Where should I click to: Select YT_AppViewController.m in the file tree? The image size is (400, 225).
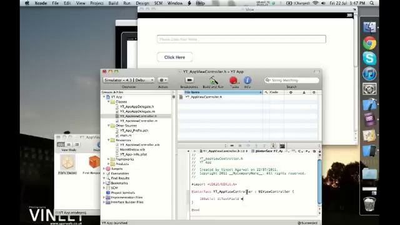139,121
